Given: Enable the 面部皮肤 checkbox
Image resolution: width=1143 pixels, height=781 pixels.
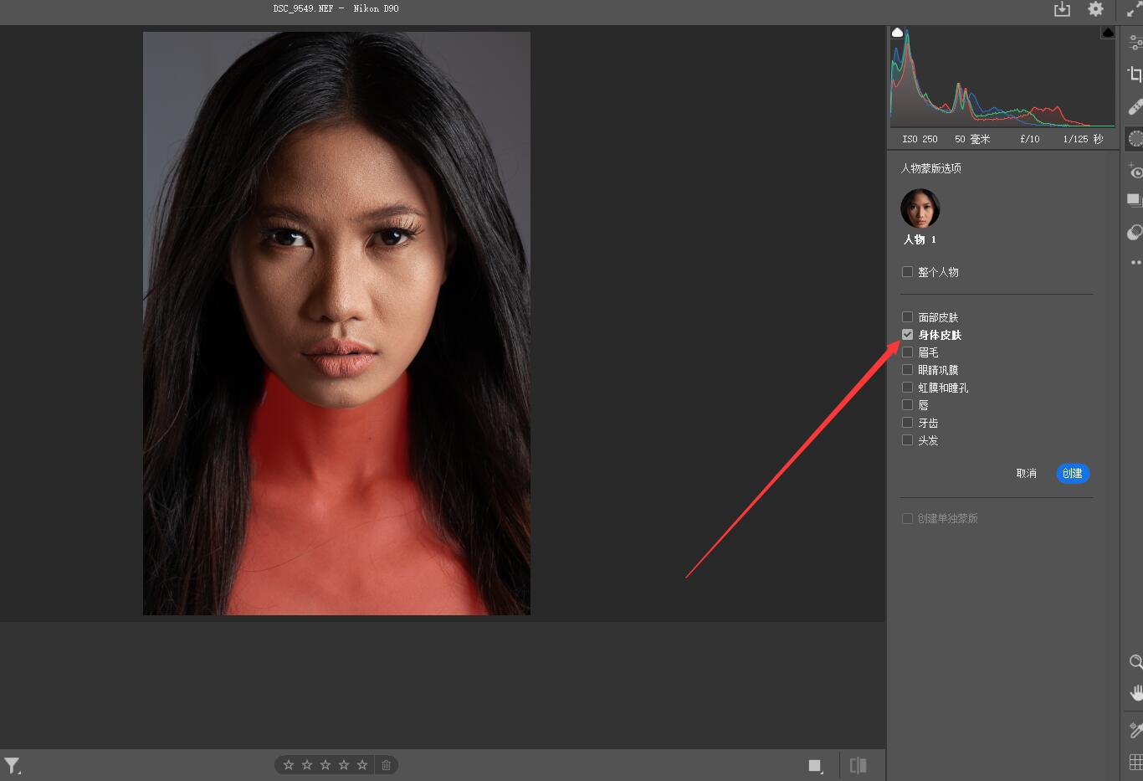Looking at the screenshot, I should point(907,317).
